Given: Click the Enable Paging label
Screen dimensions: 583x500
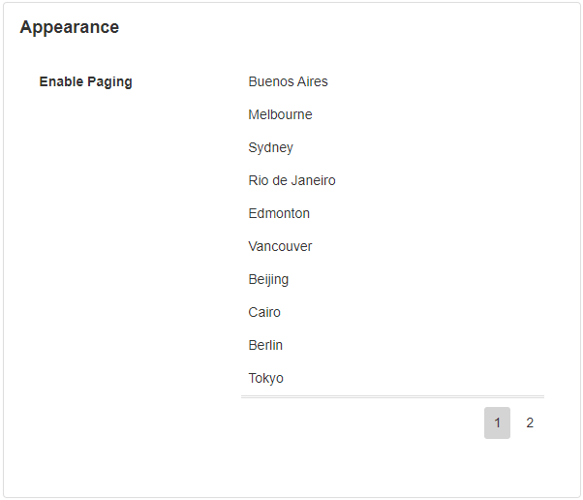Looking at the screenshot, I should click(x=85, y=82).
